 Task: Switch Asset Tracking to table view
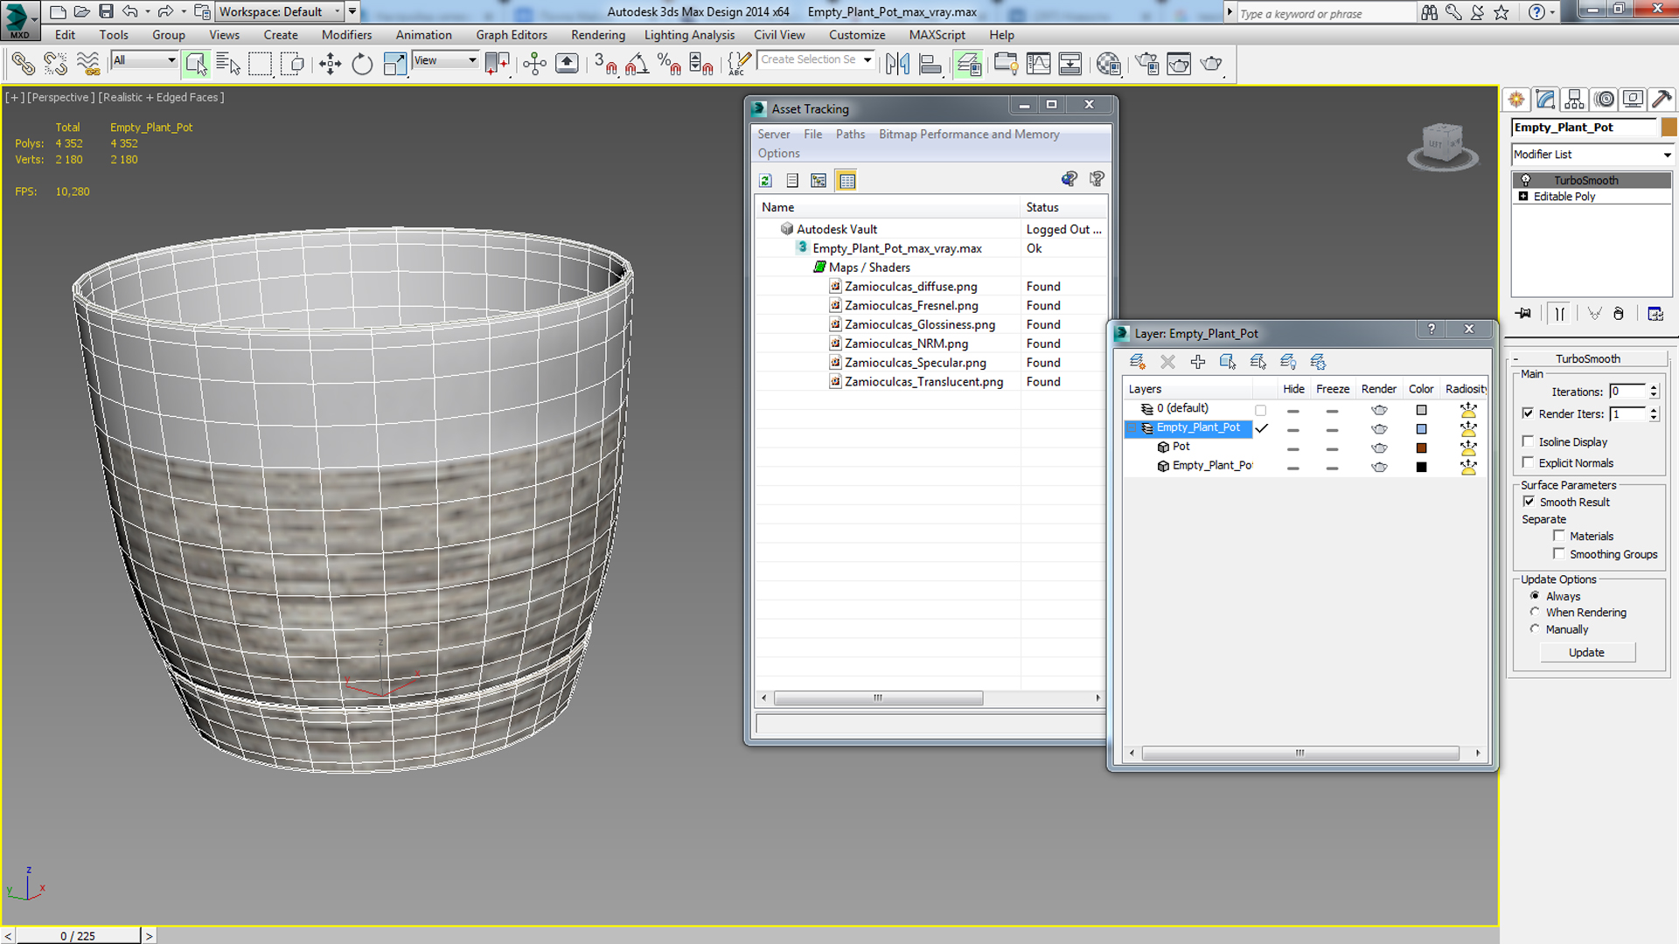click(x=846, y=181)
